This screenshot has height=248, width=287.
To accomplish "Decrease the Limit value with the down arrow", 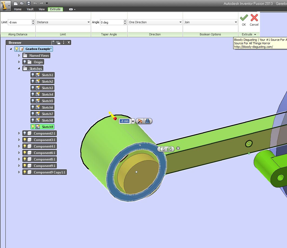I will pyautogui.click(x=33, y=24).
